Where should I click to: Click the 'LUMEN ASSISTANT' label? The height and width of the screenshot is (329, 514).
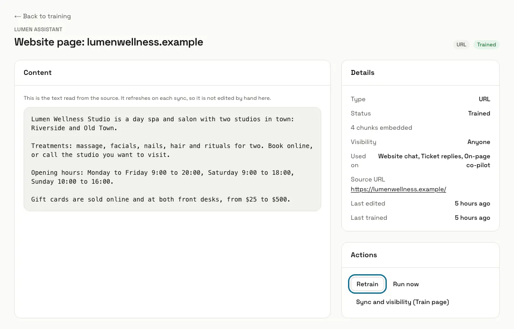[38, 29]
